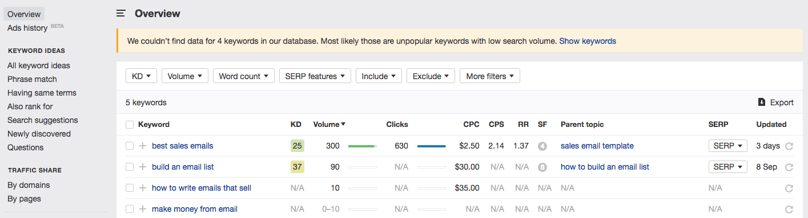Open 'how to write emails that sell' link
Image resolution: width=808 pixels, height=218 pixels.
point(202,188)
